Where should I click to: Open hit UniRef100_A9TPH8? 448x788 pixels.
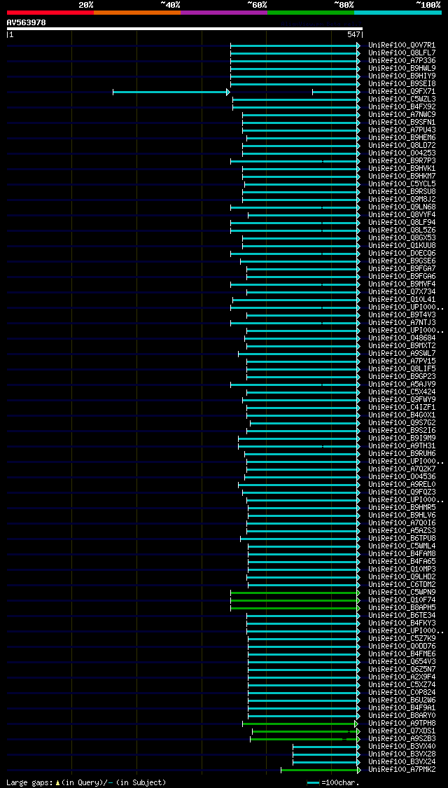(x=402, y=723)
